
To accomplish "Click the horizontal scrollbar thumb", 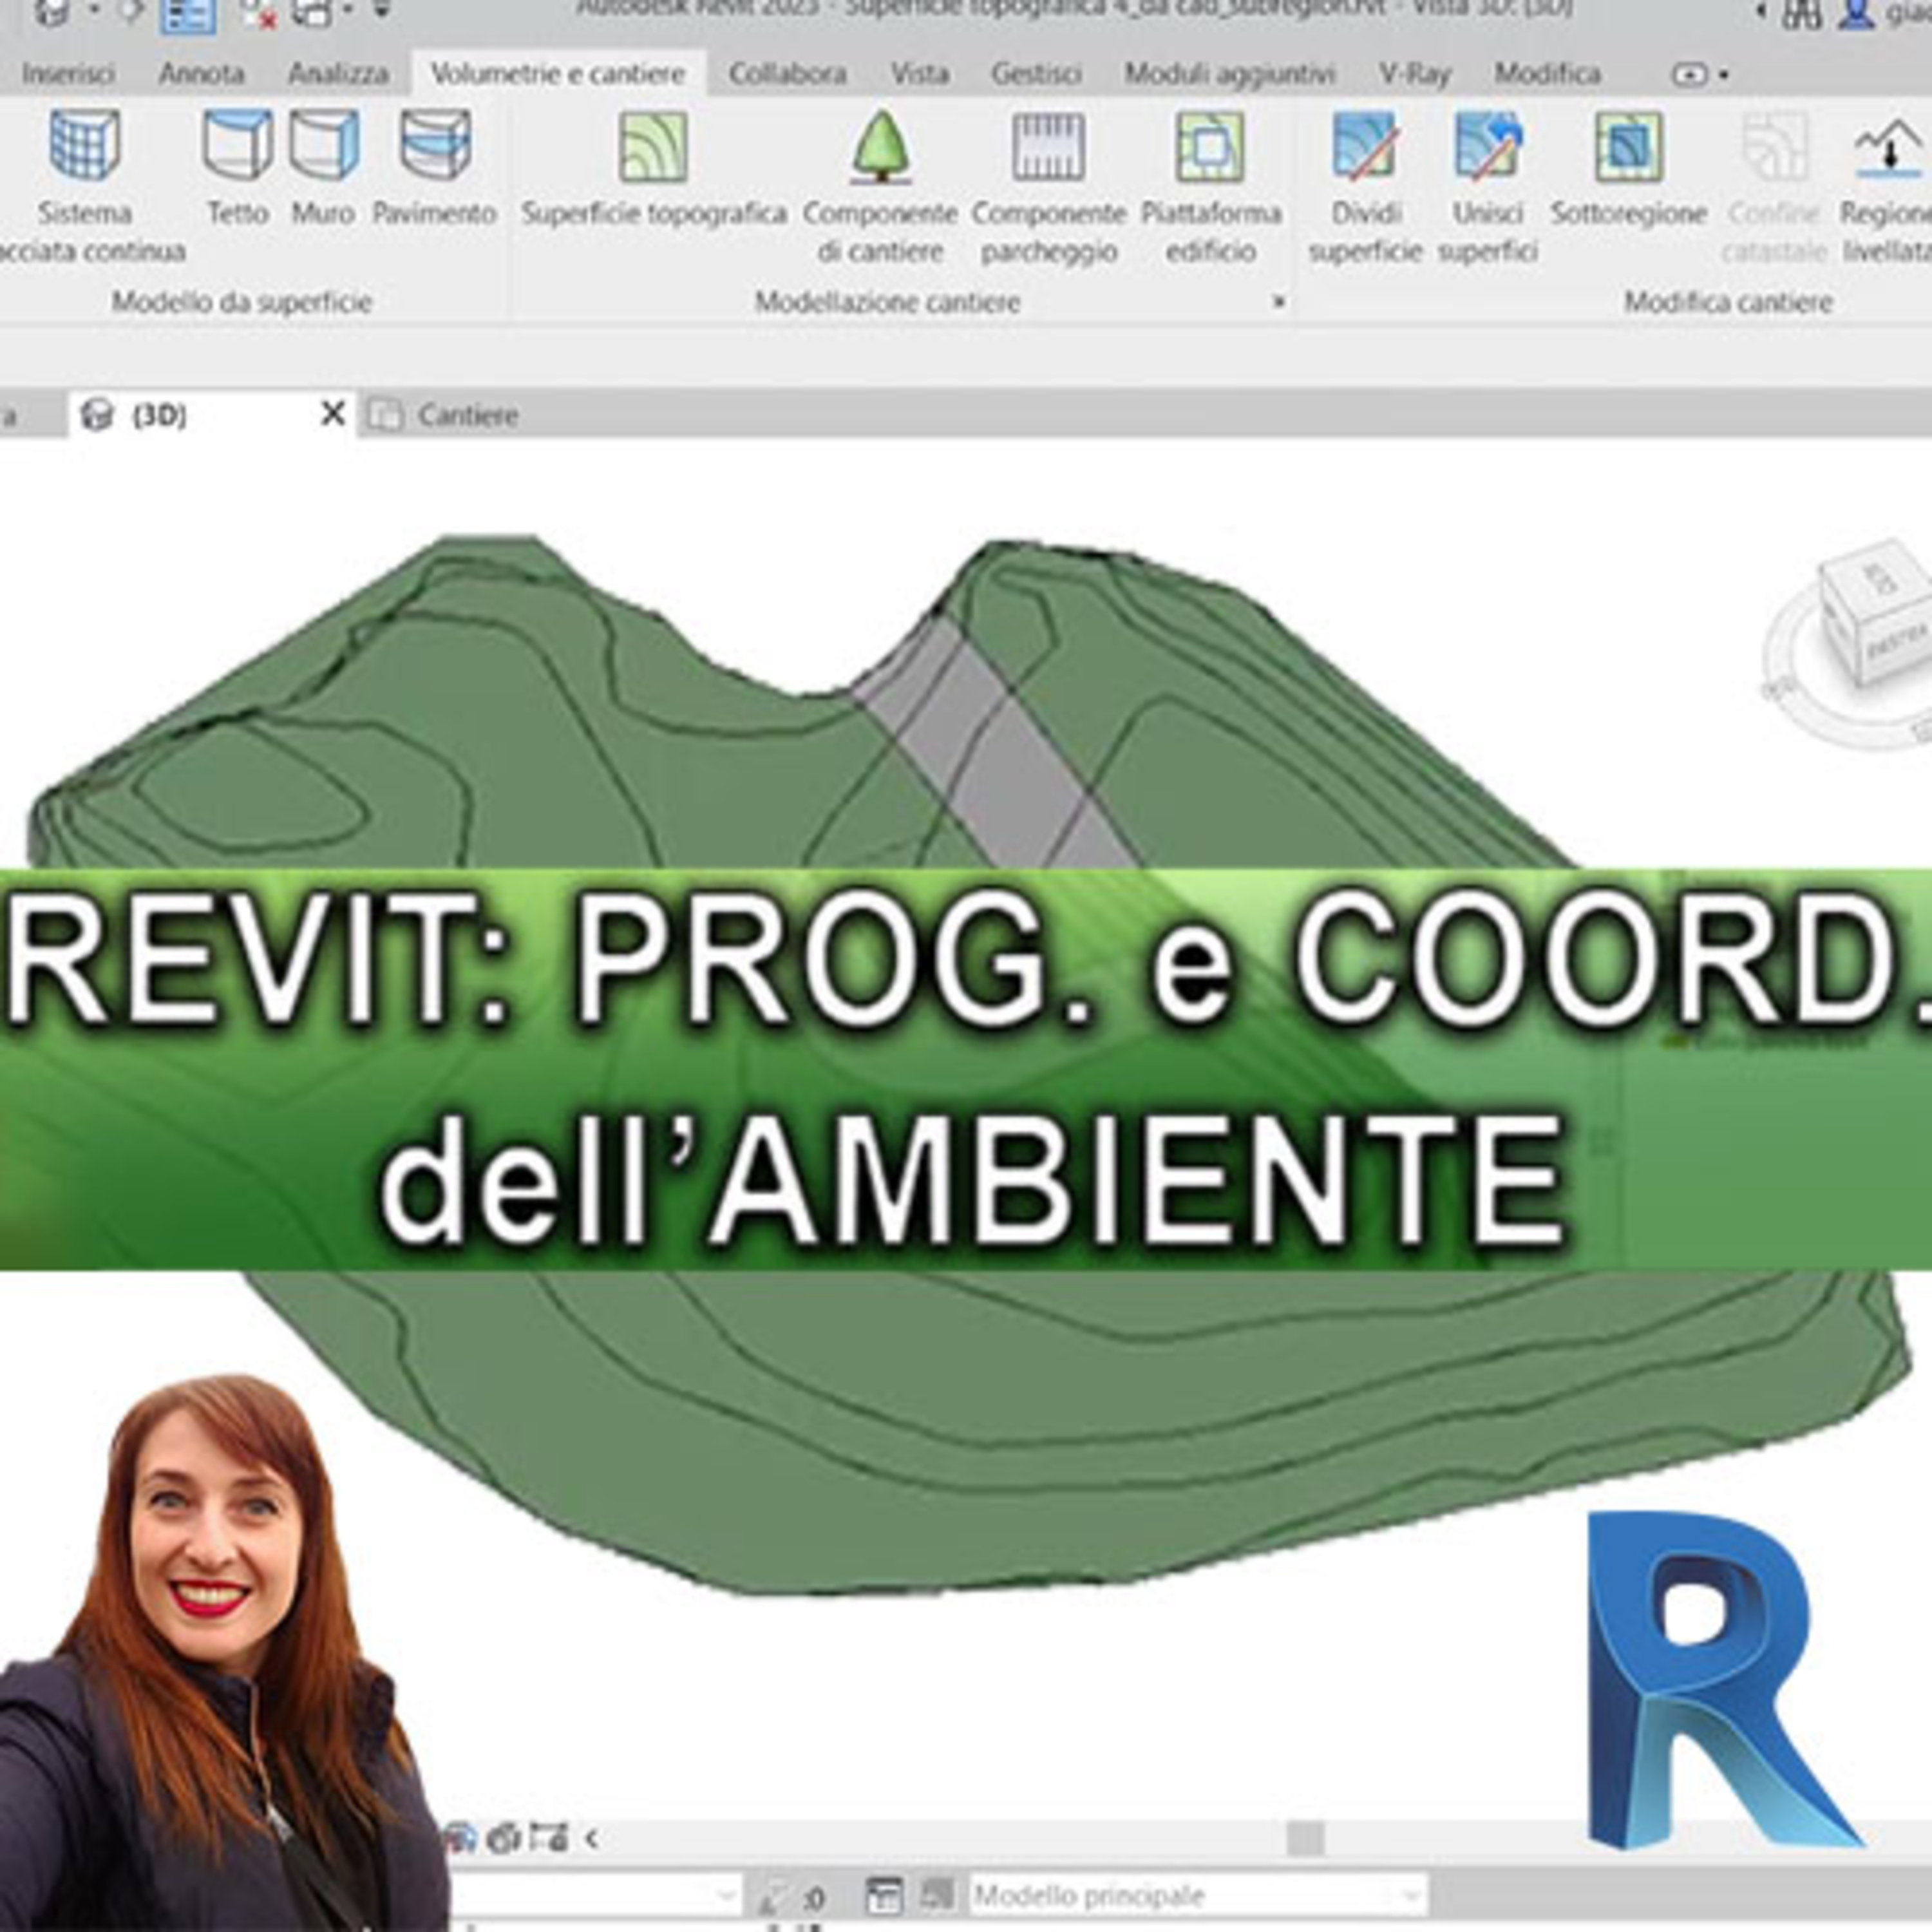I will pos(1305,1838).
